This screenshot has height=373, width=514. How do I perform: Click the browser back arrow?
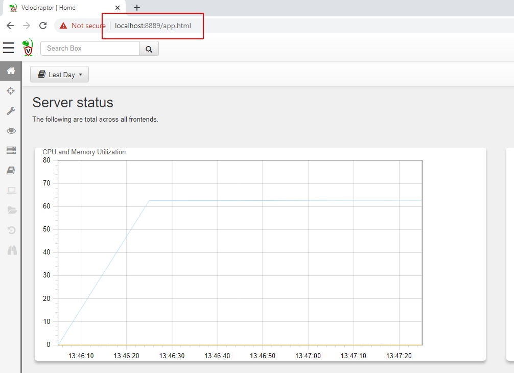click(10, 26)
